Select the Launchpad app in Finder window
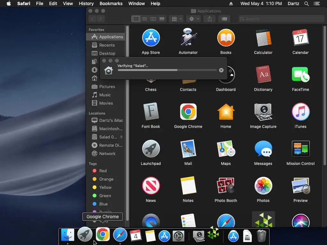327x245 pixels. pos(151,149)
